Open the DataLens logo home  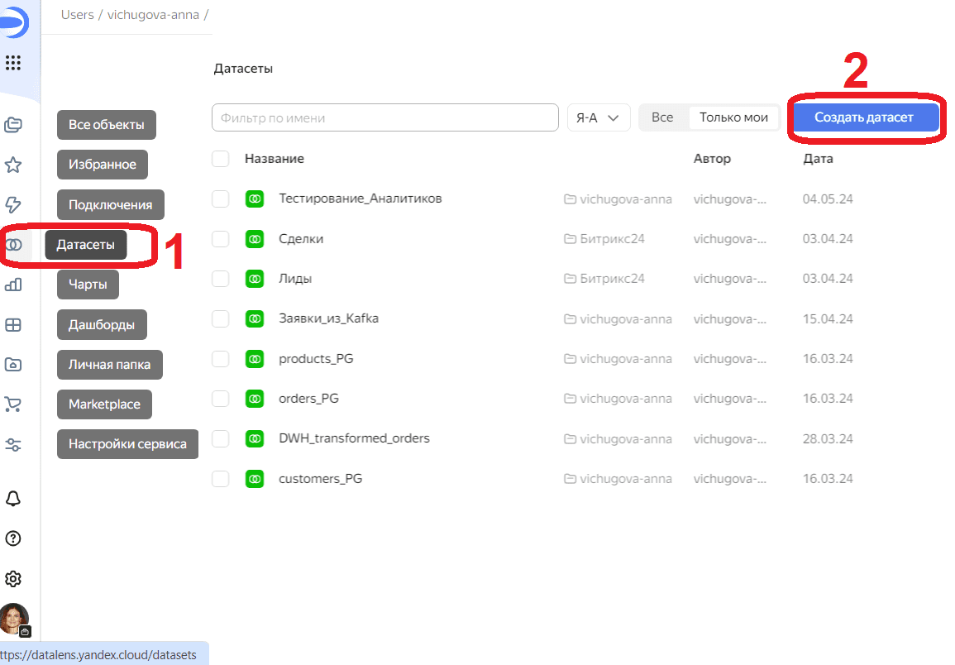coord(14,22)
